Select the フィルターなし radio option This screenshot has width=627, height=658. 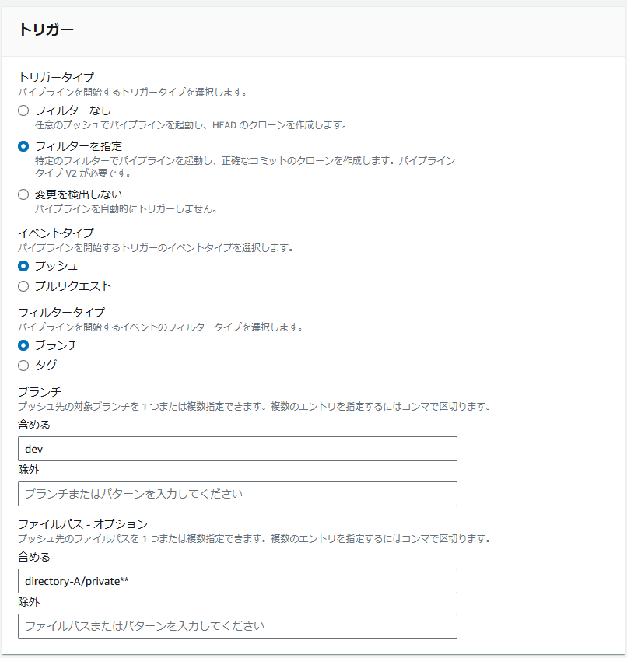23,110
